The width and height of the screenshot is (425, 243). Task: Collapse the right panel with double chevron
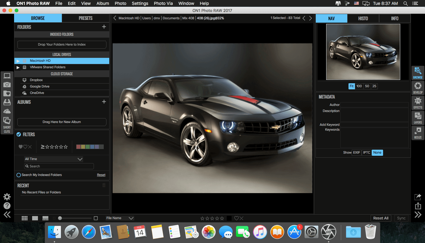click(418, 215)
